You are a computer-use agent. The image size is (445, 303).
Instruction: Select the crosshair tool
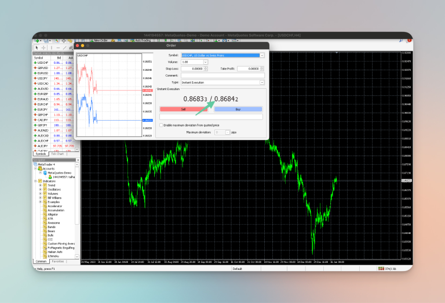43,48
